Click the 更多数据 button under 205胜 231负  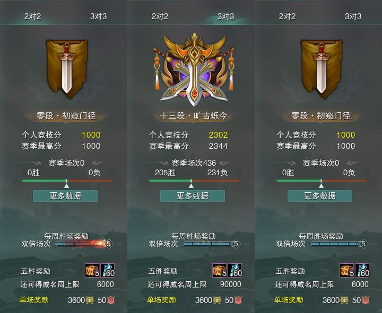tap(193, 196)
